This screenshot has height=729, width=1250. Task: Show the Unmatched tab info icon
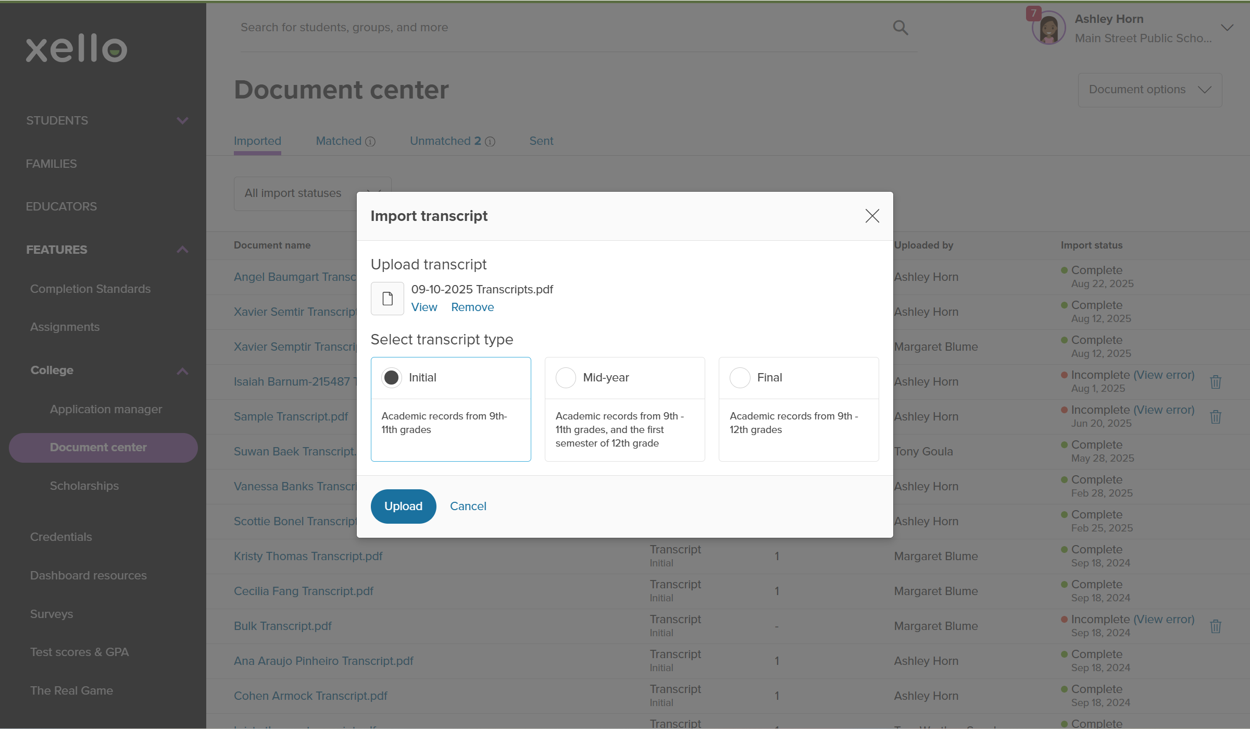point(490,142)
